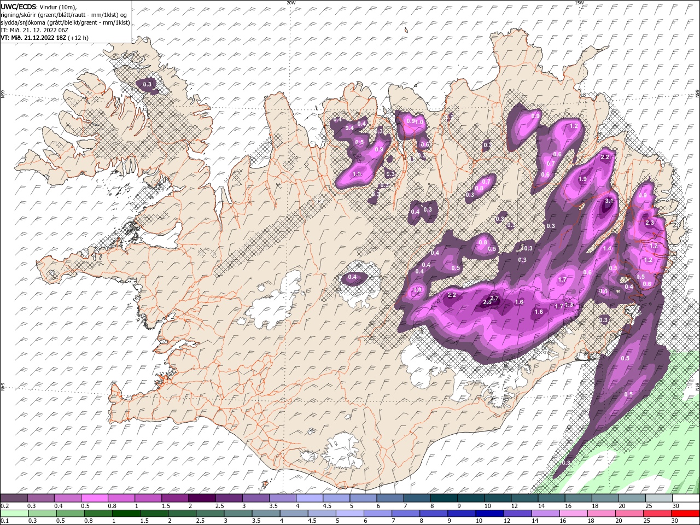Select the 1–1.5 swatch in upper legend row
700x525 pixels.
click(x=148, y=498)
